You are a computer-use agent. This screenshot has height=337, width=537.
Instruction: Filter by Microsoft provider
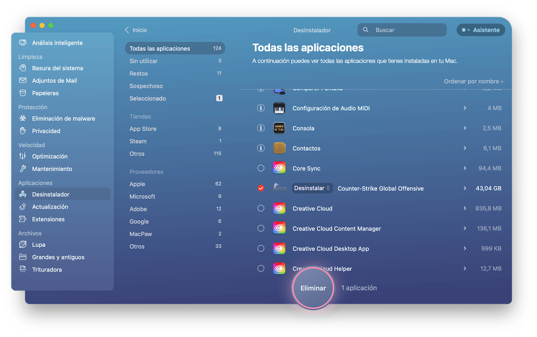[175, 196]
